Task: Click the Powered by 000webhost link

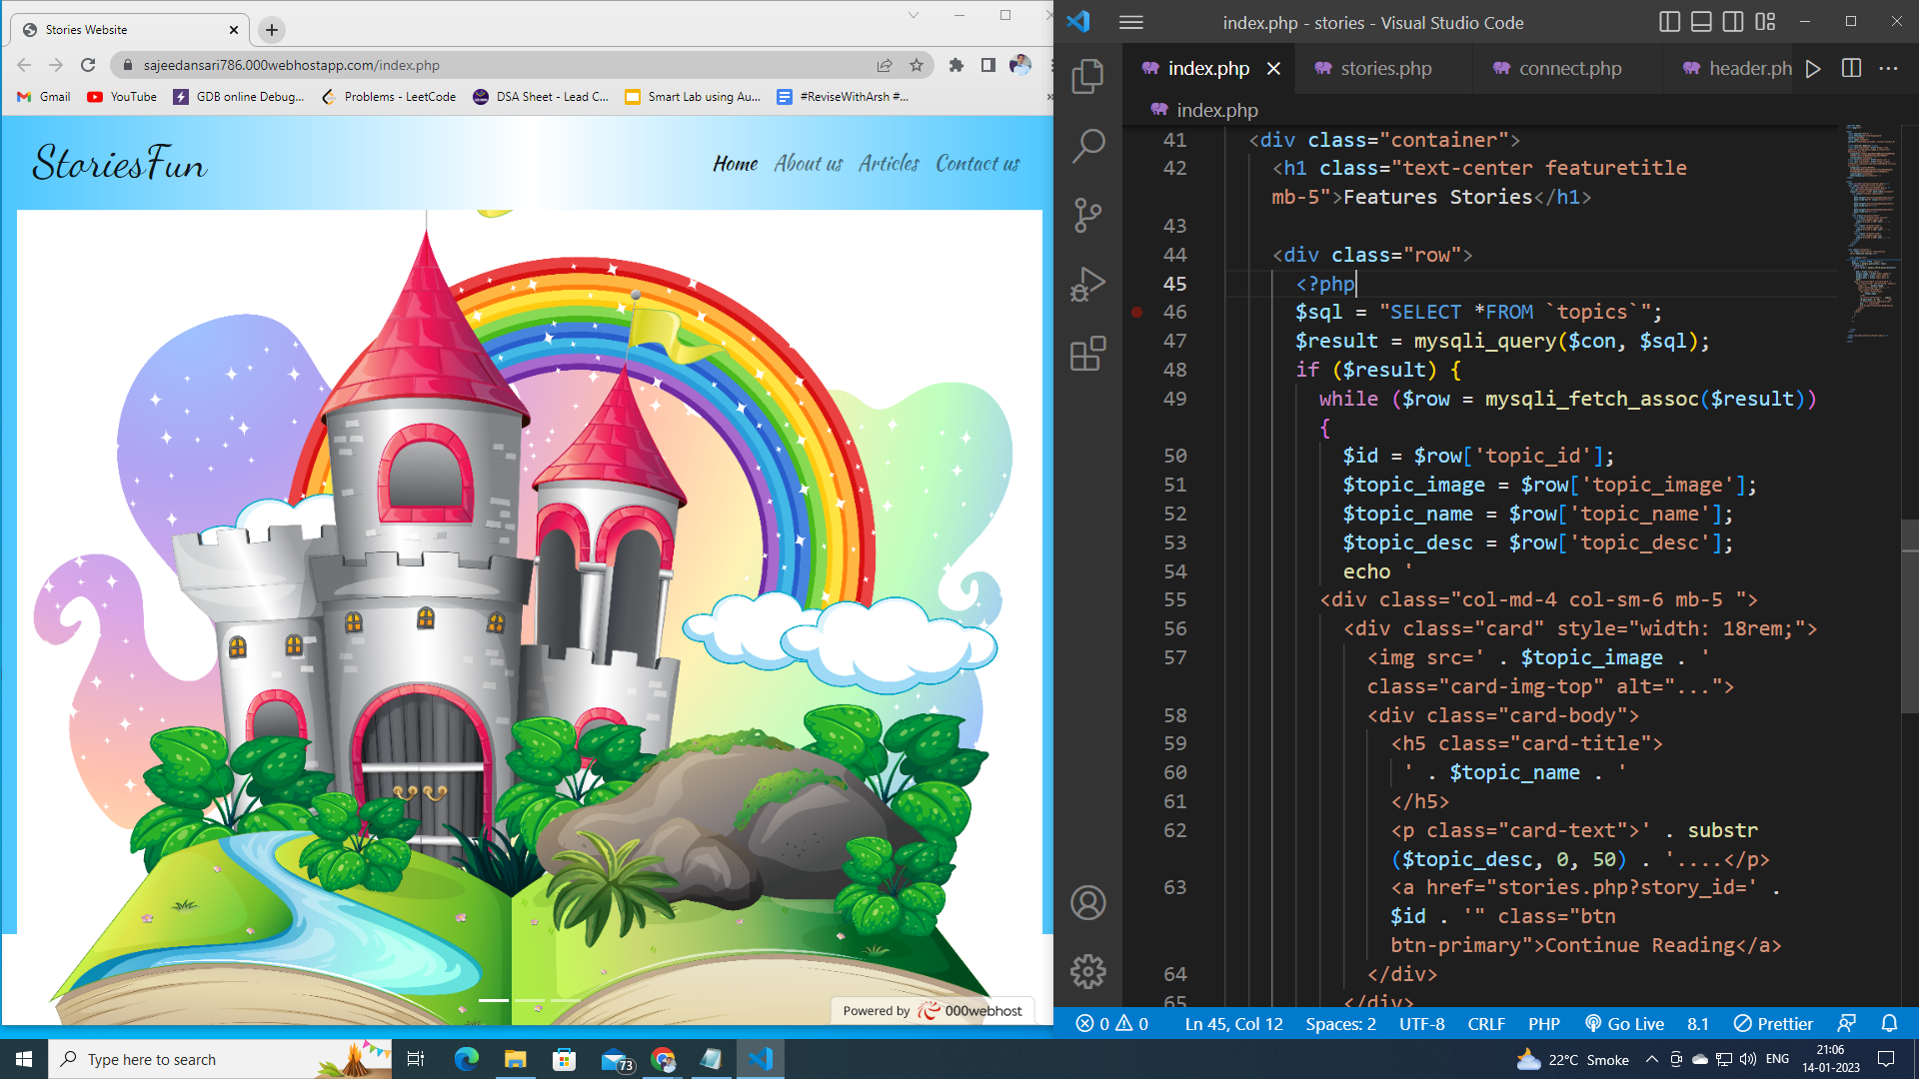Action: (x=932, y=1010)
